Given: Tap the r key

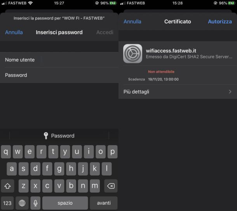Looking at the screenshot, I should [x=42, y=152].
